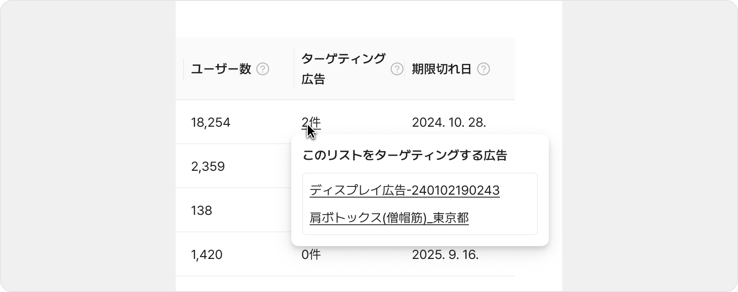The width and height of the screenshot is (738, 292).
Task: Select the ターゲティング広告 column header
Action: click(343, 69)
